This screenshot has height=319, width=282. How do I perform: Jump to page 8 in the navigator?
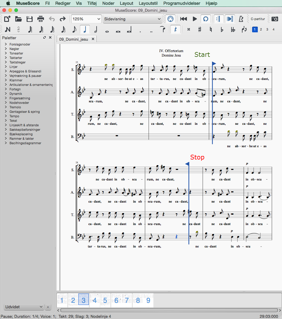[x=138, y=300]
